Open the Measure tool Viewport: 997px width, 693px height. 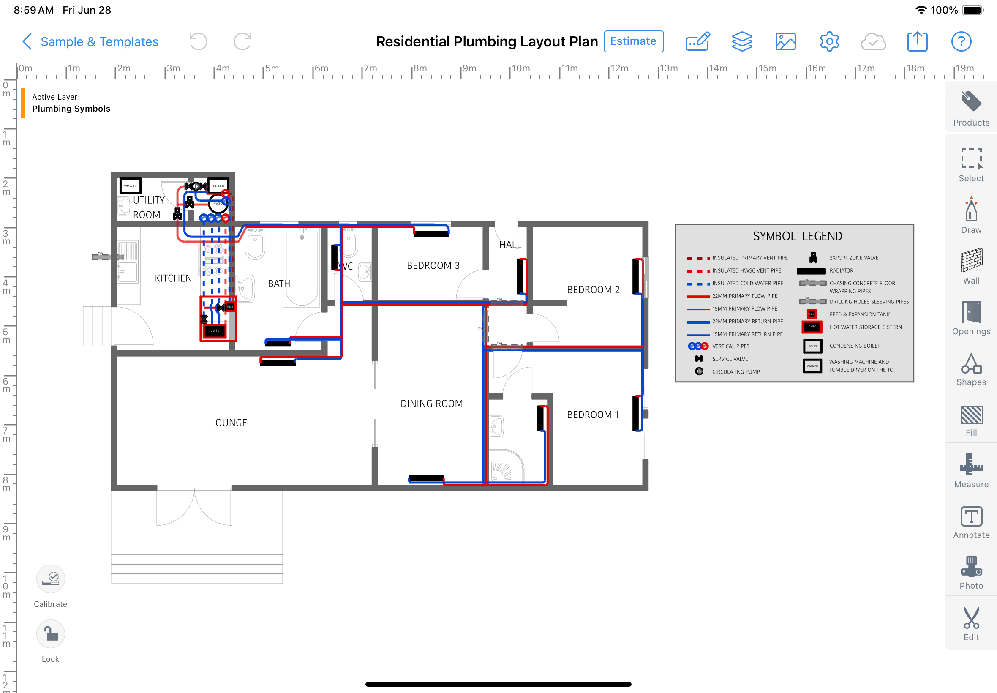pos(970,470)
